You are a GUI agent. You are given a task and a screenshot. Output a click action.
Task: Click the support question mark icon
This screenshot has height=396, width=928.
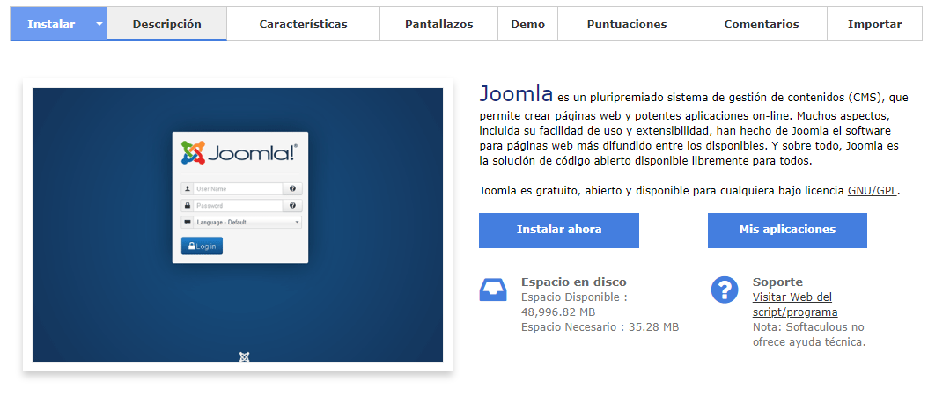coord(725,290)
